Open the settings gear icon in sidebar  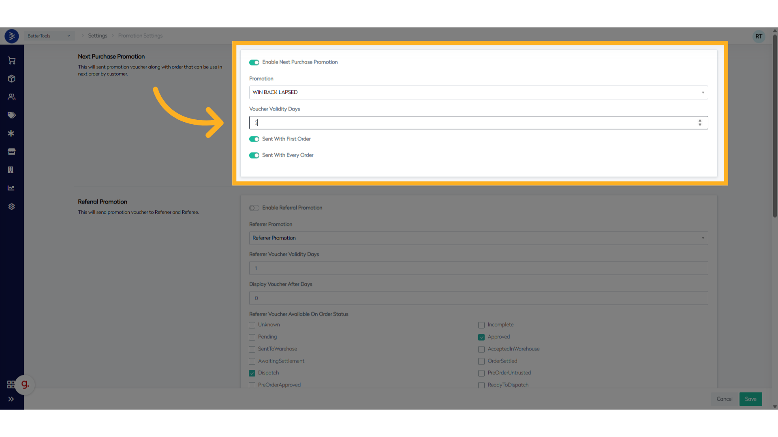pyautogui.click(x=11, y=207)
